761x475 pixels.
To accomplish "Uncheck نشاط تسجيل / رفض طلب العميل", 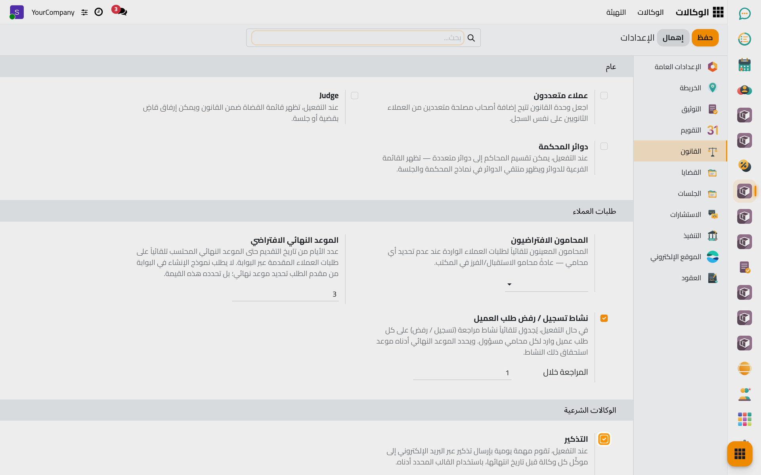I will point(604,318).
